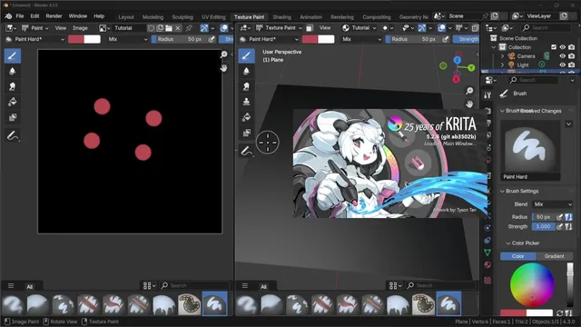Adjust the Strength slider in Brush Settings
Screen dimensions: 581x327
543,226
